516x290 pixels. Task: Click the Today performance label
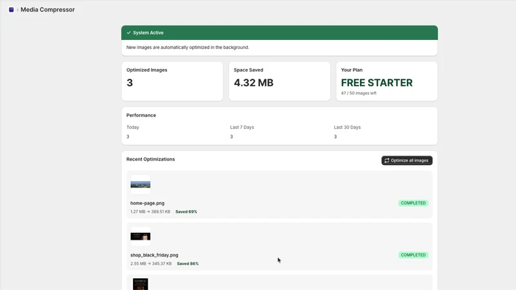pos(133,127)
